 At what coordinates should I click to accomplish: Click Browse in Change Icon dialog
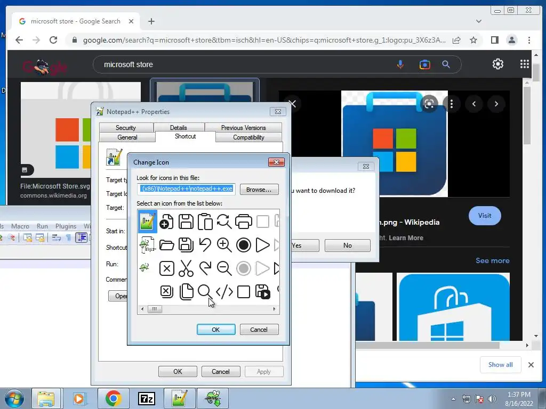pos(259,190)
